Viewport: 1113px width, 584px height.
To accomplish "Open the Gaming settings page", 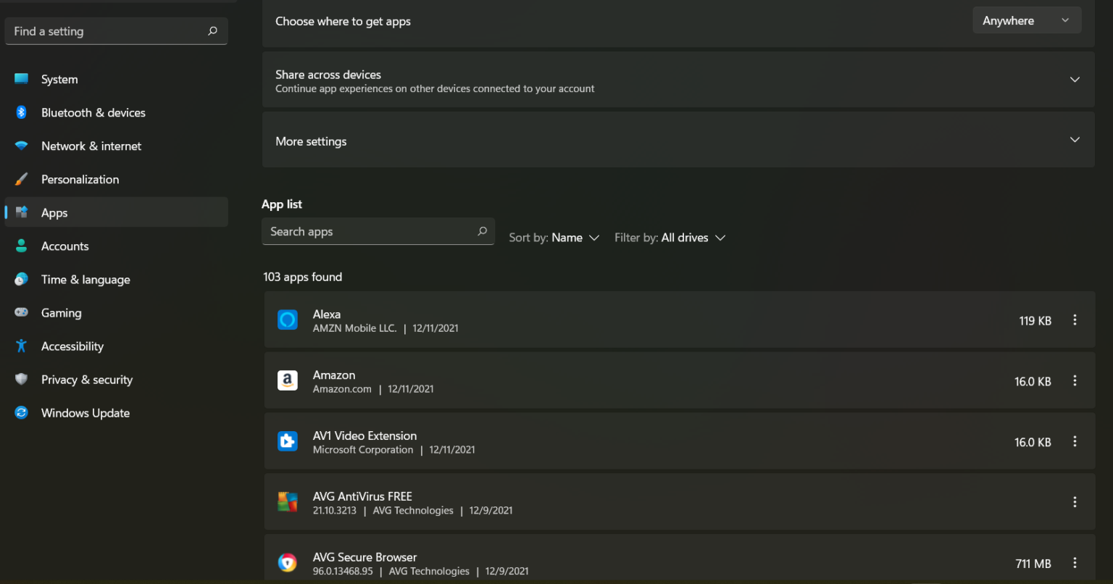I will (x=116, y=312).
